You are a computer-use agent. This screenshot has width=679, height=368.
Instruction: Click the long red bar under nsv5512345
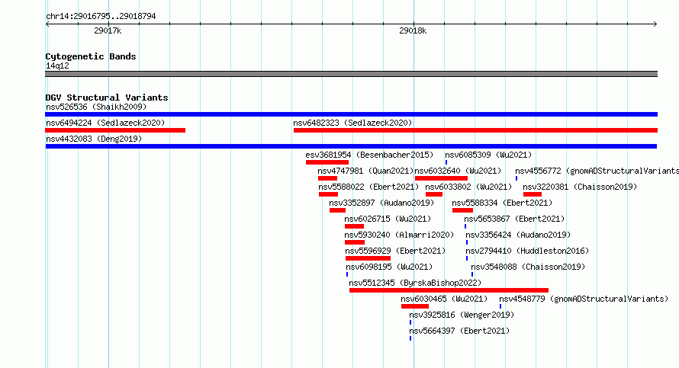[449, 290]
